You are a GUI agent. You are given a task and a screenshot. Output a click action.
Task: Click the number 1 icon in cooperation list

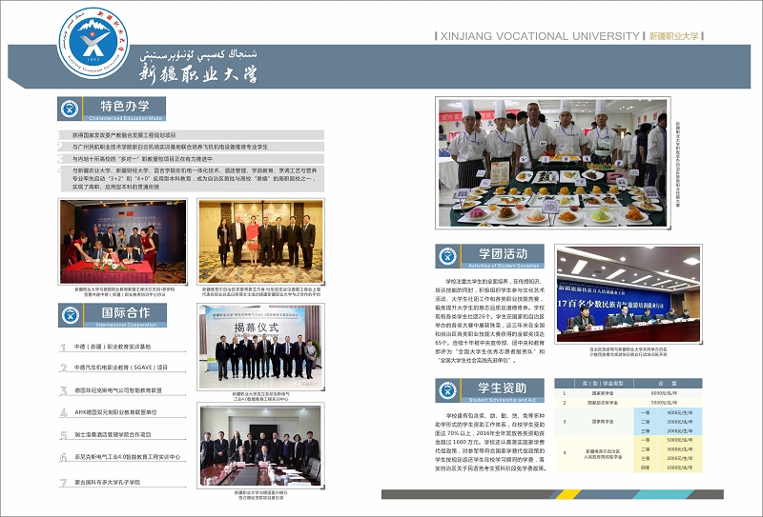point(63,348)
